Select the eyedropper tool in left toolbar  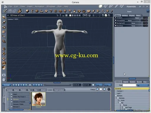4,36
